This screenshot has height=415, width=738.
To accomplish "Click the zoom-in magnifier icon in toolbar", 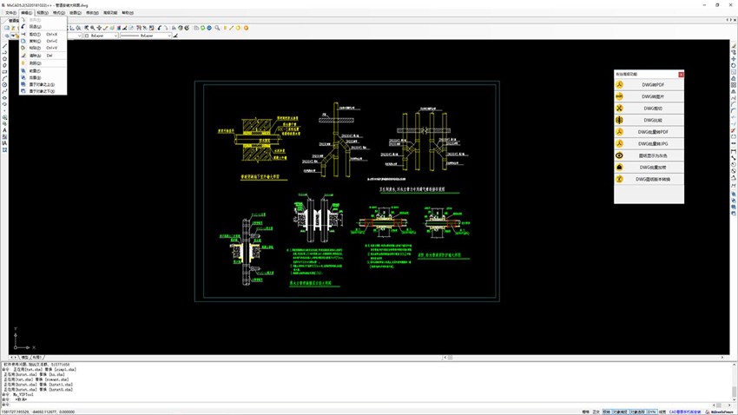I will pos(93,29).
